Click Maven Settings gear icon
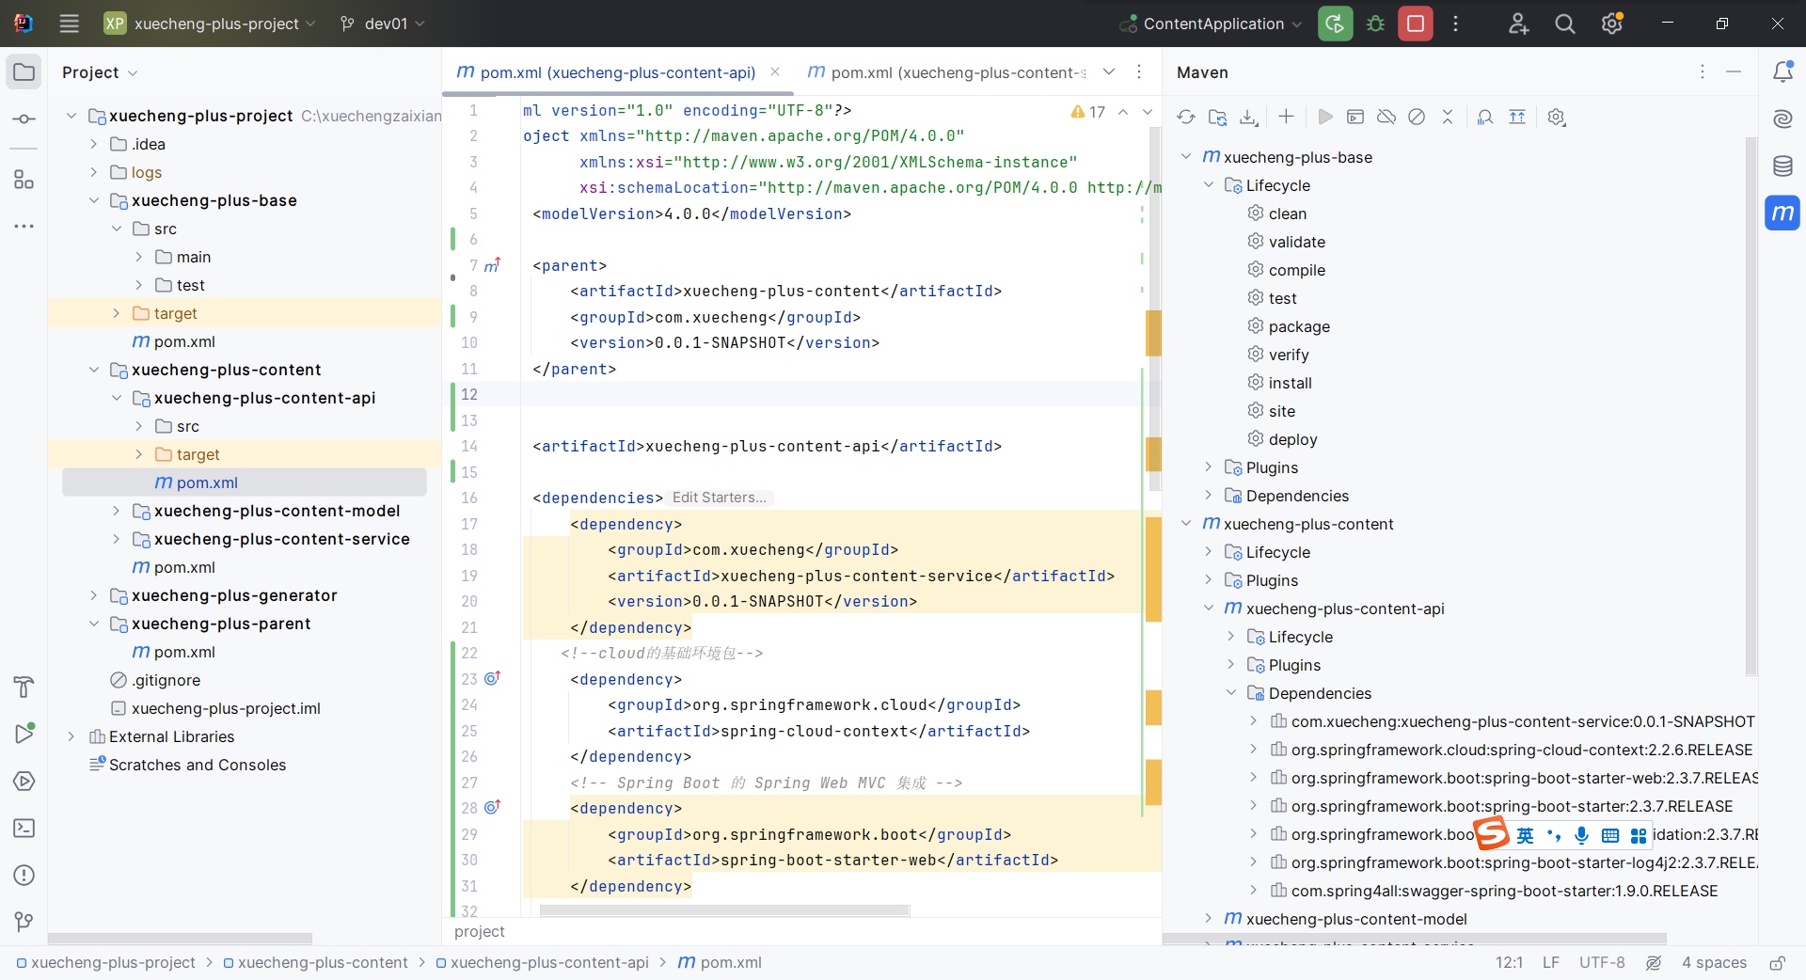The width and height of the screenshot is (1806, 980). 1556,117
